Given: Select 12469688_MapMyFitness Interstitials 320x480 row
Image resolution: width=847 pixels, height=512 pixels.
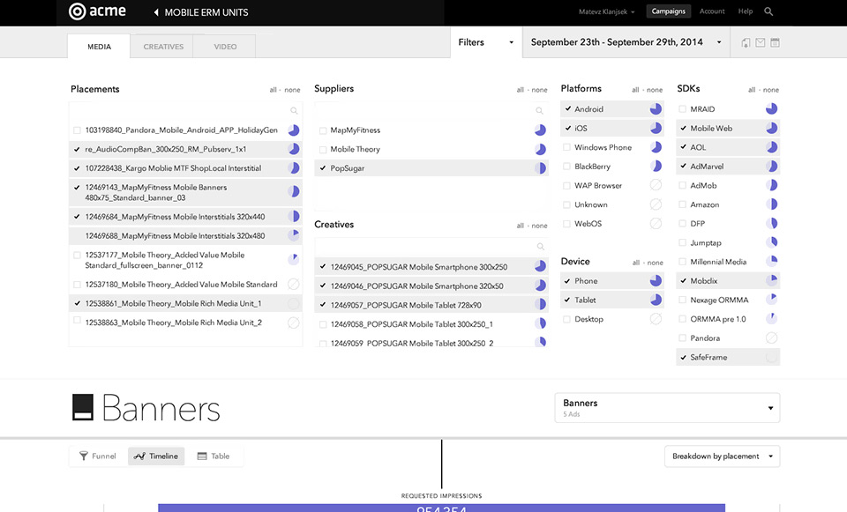Looking at the screenshot, I should [185, 236].
